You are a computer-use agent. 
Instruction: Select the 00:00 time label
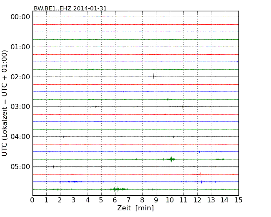(x=20, y=17)
